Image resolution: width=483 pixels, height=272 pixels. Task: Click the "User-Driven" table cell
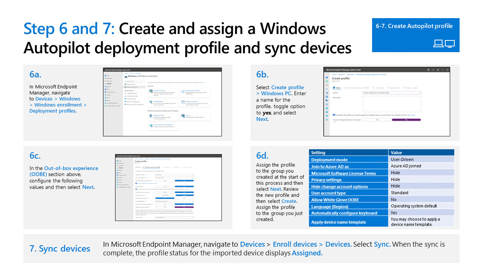coord(421,159)
